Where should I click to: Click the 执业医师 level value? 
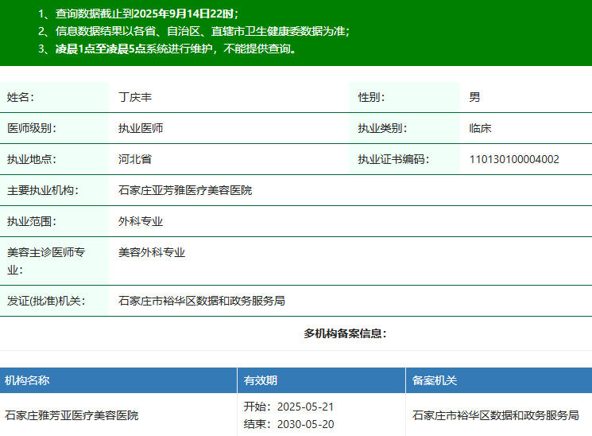(141, 128)
